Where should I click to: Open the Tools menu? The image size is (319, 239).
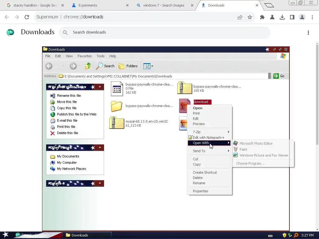click(101, 56)
